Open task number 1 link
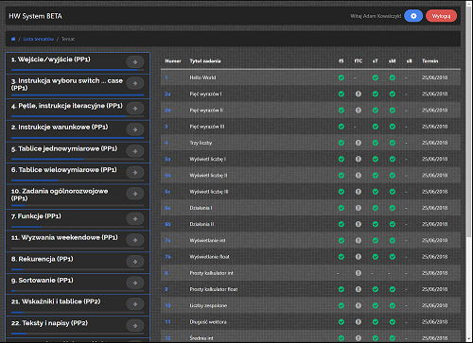Viewport: 473px width, 343px height. pos(166,77)
